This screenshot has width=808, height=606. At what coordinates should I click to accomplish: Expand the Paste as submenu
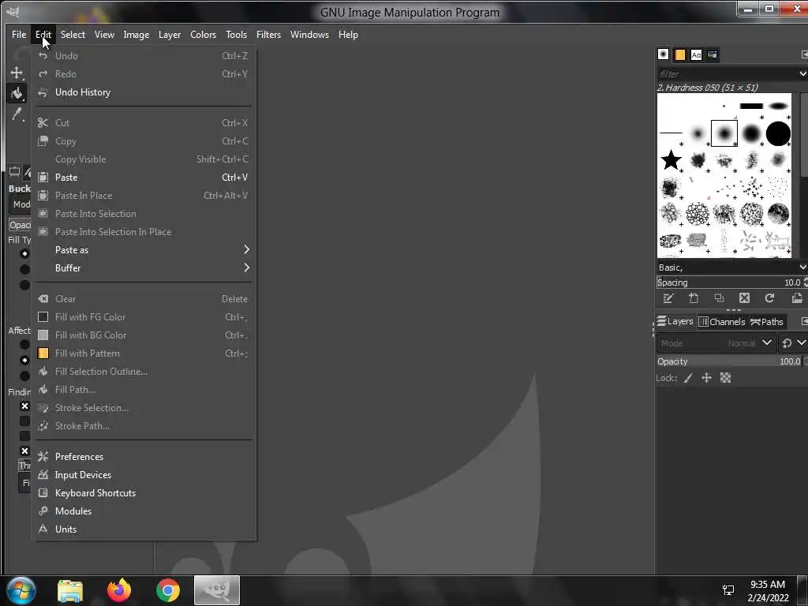(144, 250)
